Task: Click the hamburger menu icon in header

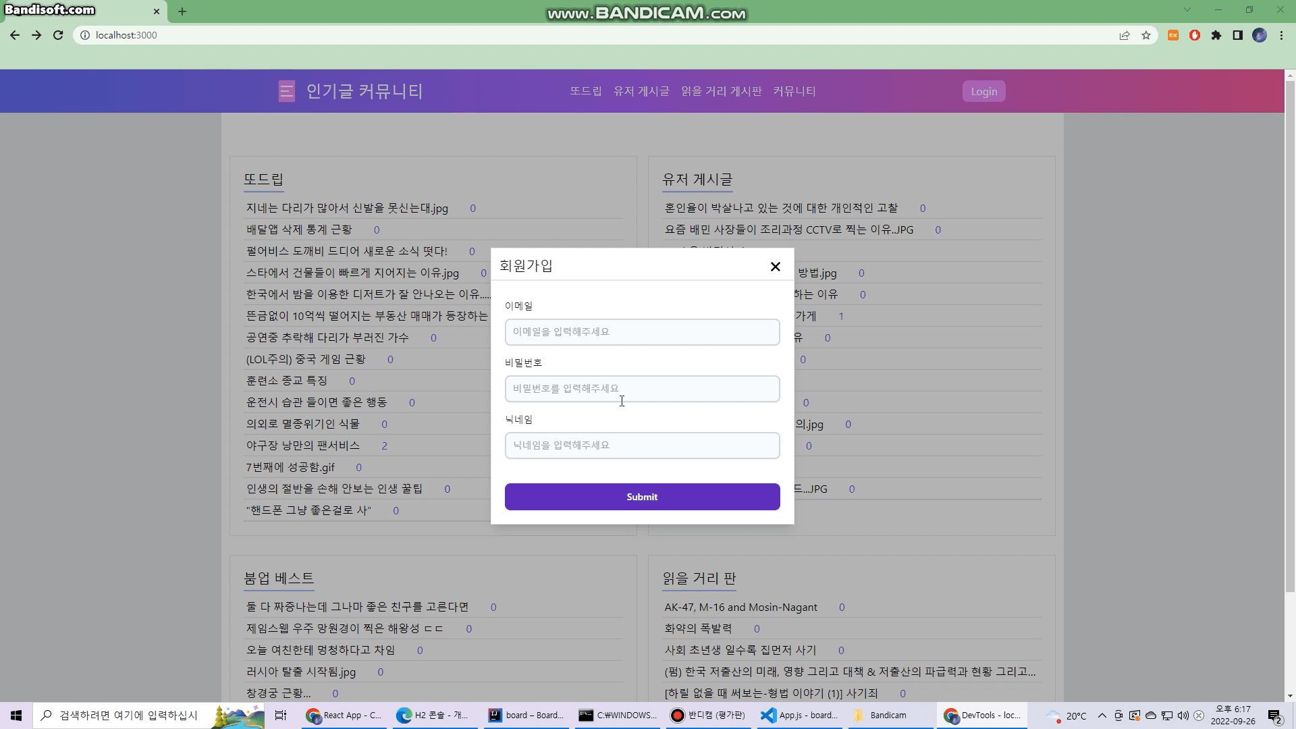Action: (x=286, y=91)
